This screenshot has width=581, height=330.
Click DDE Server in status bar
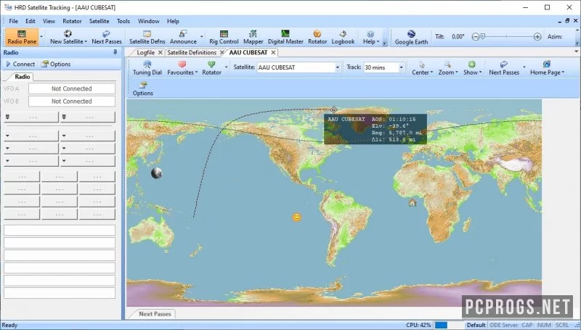click(x=503, y=325)
